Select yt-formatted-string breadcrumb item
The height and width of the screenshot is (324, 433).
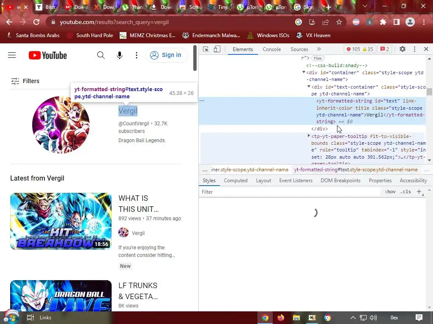point(356,170)
